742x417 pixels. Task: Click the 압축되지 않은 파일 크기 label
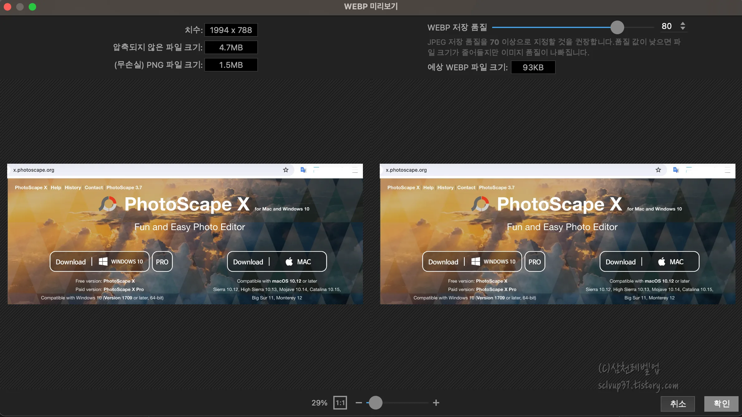click(x=158, y=47)
